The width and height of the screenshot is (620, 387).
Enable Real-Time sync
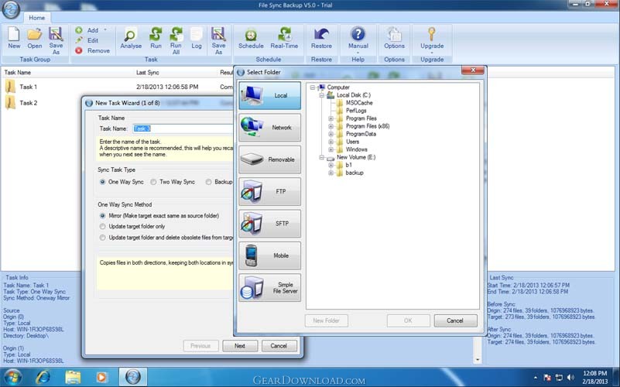(x=284, y=39)
